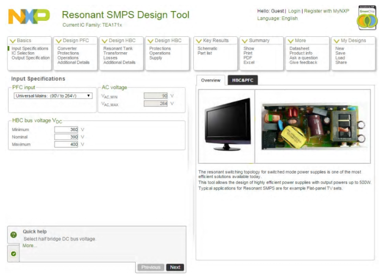Click the Nominal bus voltage input field

66,137
